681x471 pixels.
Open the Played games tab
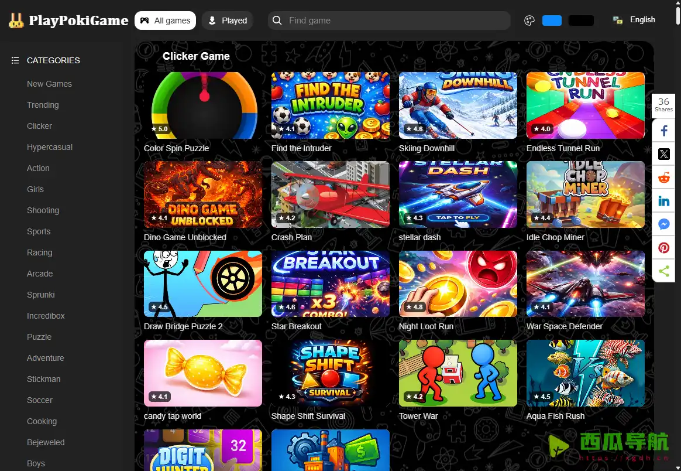click(x=228, y=21)
